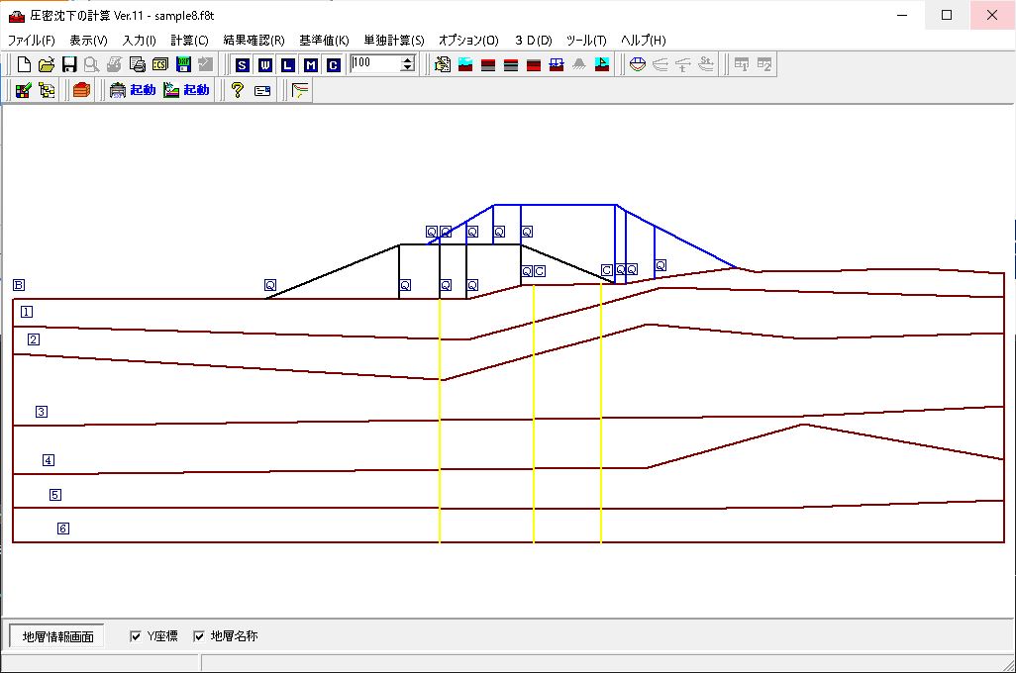Open the 入力(I) menu
Image resolution: width=1016 pixels, height=673 pixels.
(x=140, y=41)
